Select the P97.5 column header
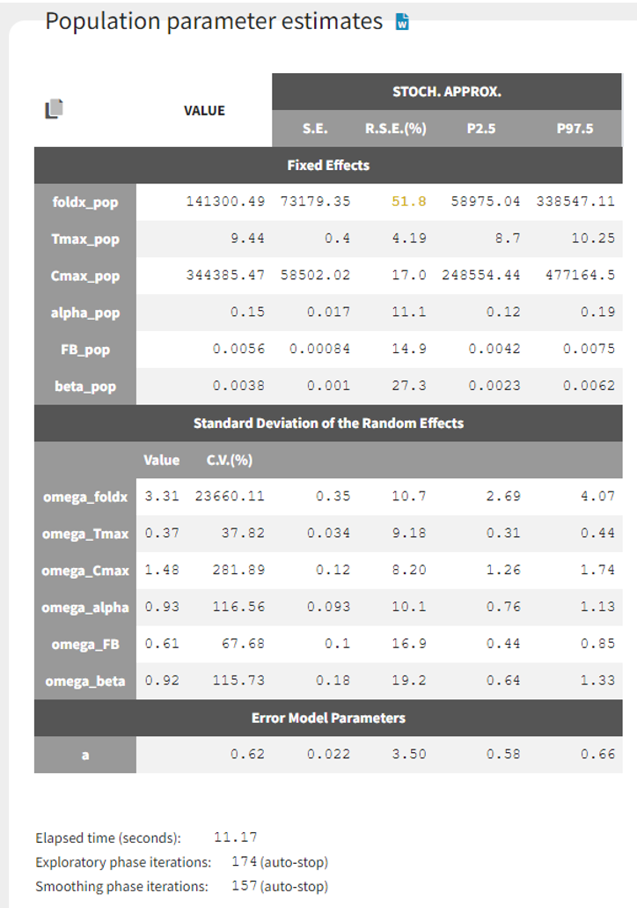The height and width of the screenshot is (908, 637). pos(575,129)
